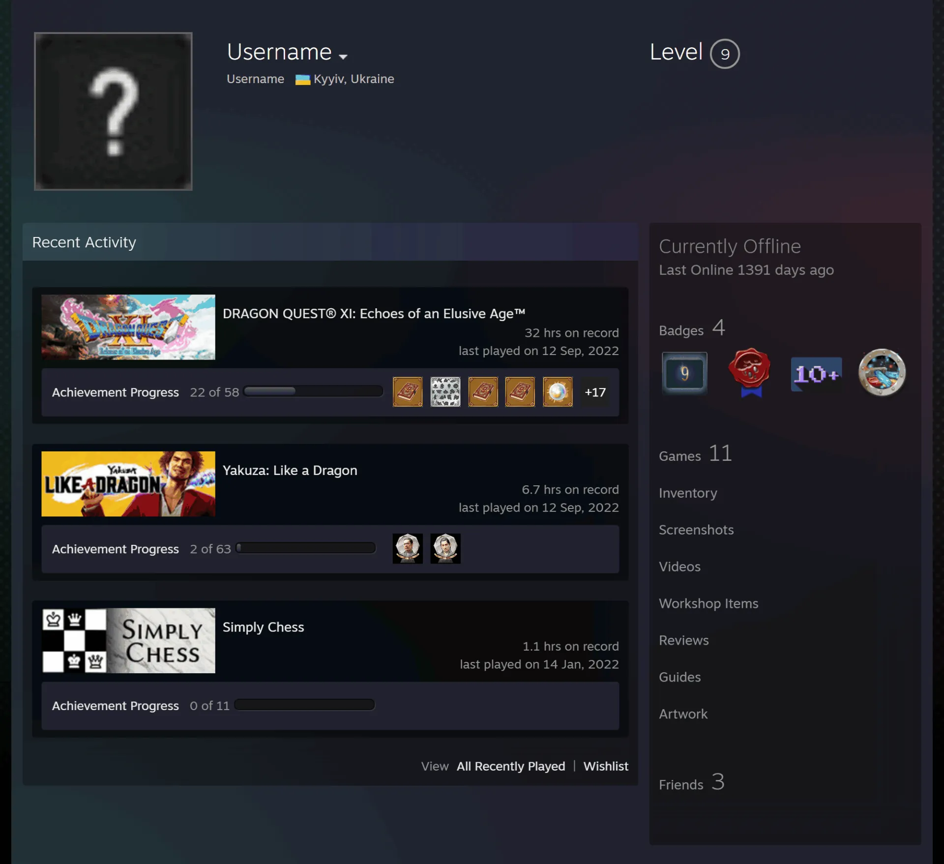The image size is (944, 864).
Task: Open DRAGON QUEST XI: Echoes title link
Action: pos(374,314)
